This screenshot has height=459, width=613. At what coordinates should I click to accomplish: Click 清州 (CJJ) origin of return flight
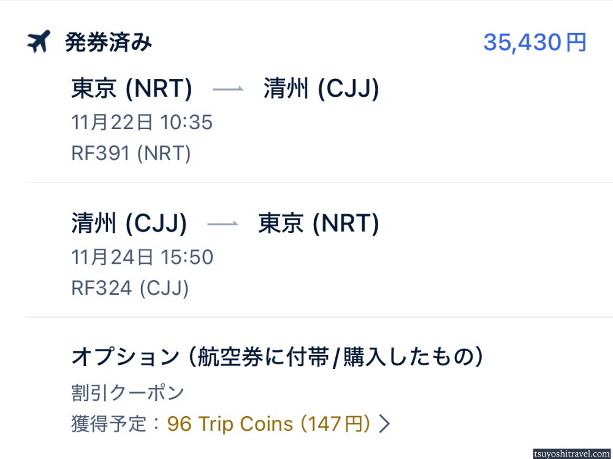(x=129, y=224)
